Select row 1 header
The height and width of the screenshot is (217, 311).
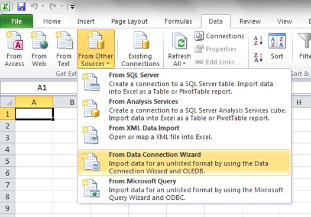[x=7, y=114]
